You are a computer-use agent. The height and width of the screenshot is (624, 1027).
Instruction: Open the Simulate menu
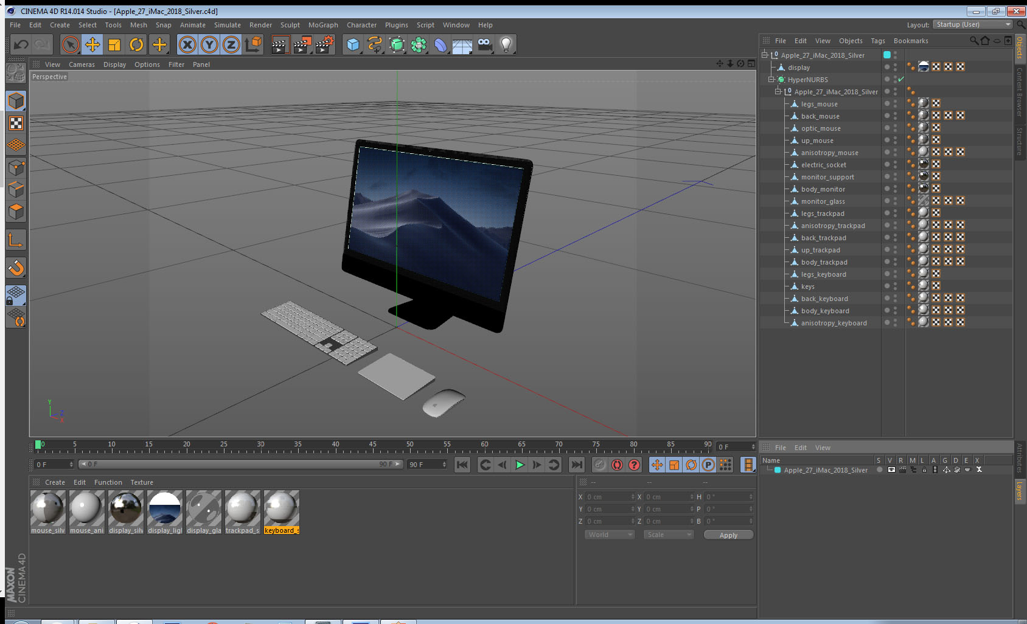227,25
